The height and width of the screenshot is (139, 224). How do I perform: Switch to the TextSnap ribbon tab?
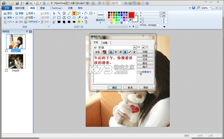point(56,8)
